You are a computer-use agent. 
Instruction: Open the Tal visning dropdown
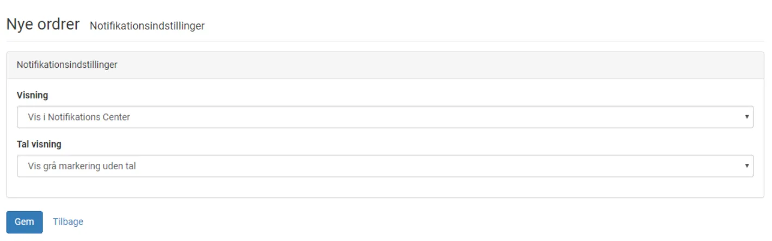point(385,166)
